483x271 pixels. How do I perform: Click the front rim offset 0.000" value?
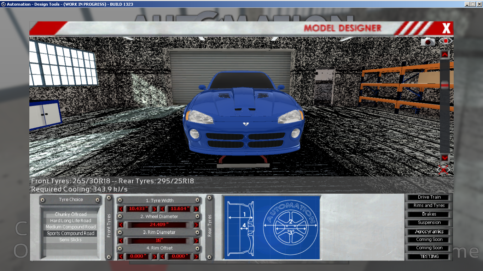[138, 257]
